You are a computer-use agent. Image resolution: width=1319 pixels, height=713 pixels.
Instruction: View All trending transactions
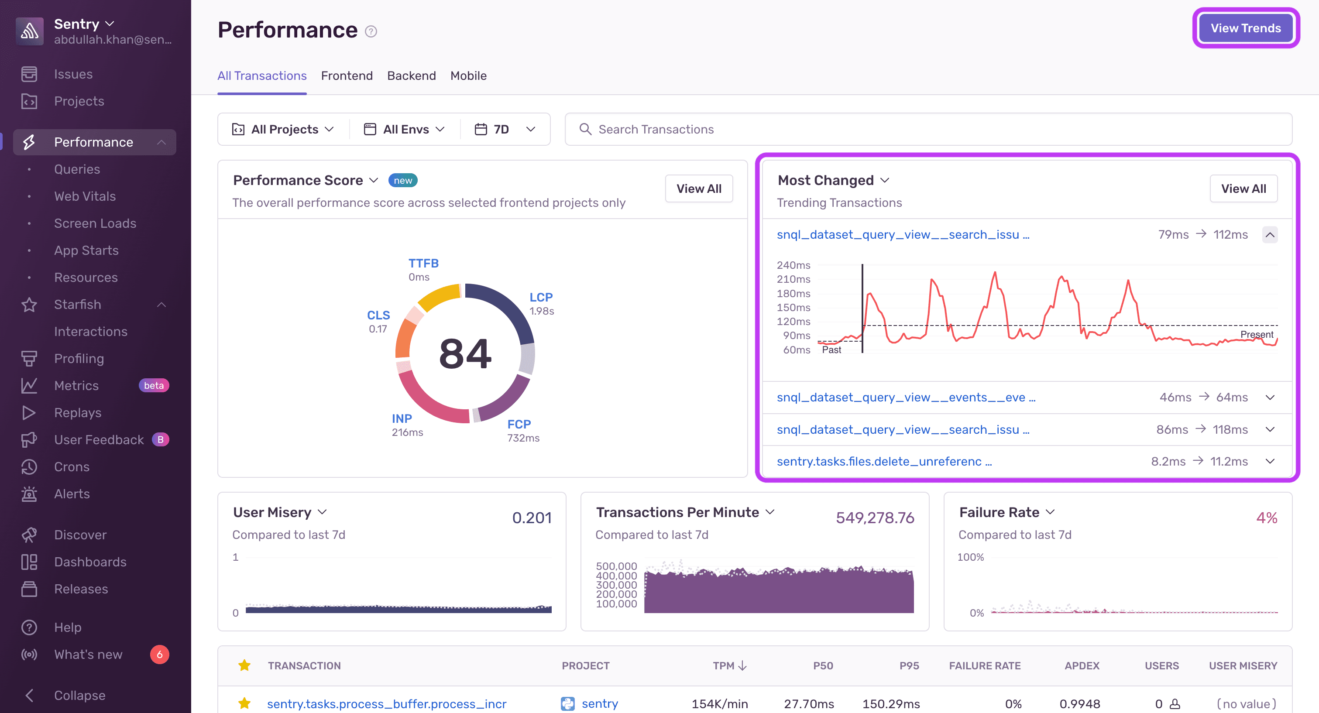[1244, 189]
